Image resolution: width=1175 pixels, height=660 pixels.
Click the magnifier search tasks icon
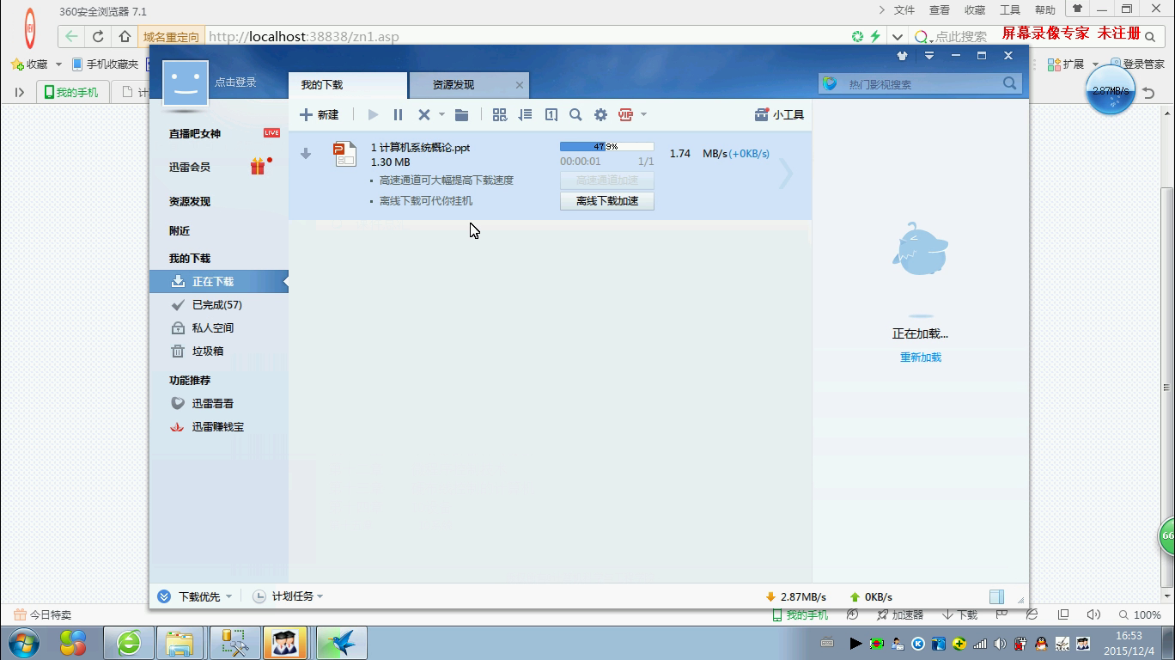click(x=575, y=114)
